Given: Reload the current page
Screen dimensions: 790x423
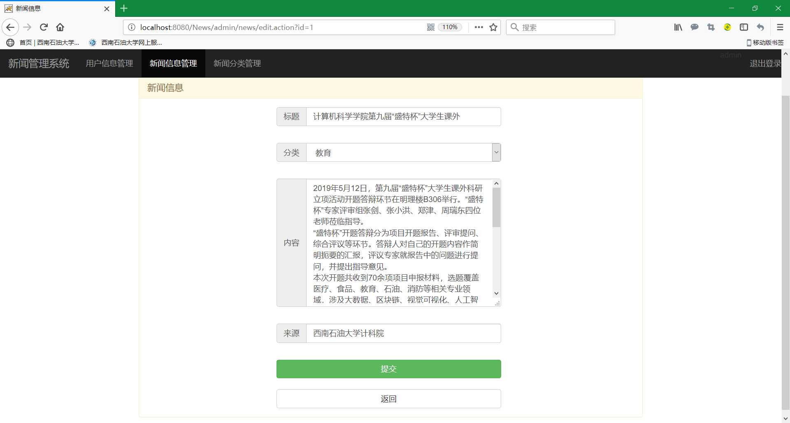Looking at the screenshot, I should pos(44,28).
